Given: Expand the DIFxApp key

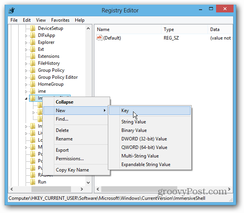Looking at the screenshot, I should [26, 36].
